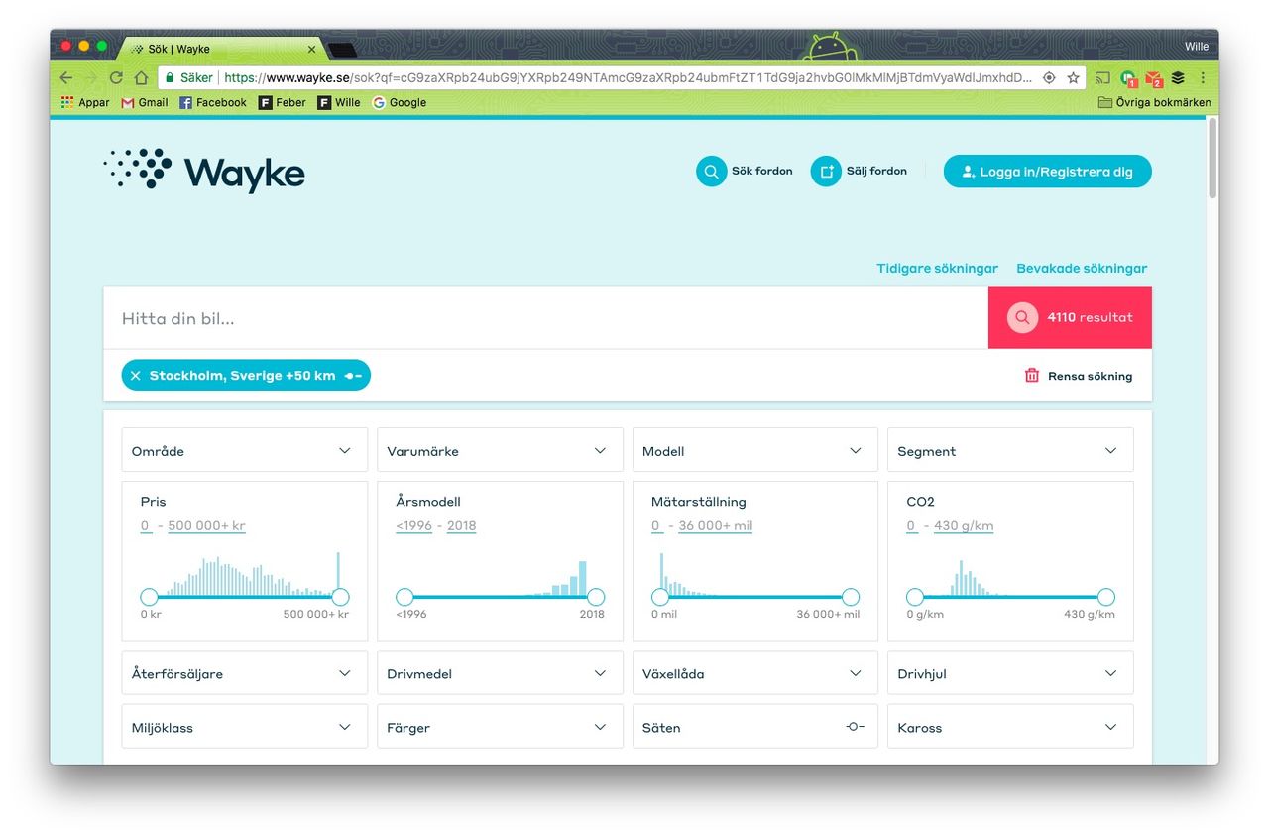Expand the Drivmedel dropdown
Screen dimensions: 1269x836
coord(500,673)
